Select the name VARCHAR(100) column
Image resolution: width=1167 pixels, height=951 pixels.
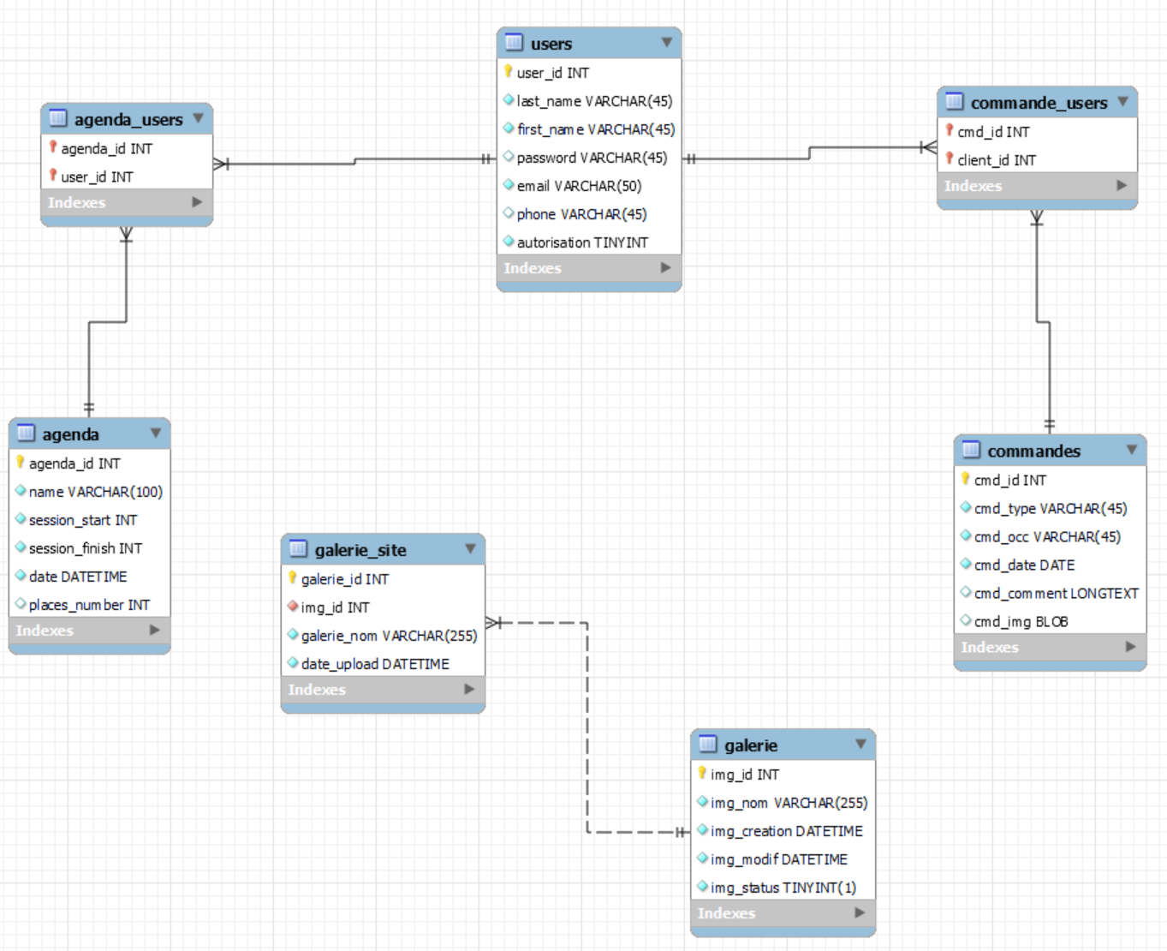click(90, 492)
